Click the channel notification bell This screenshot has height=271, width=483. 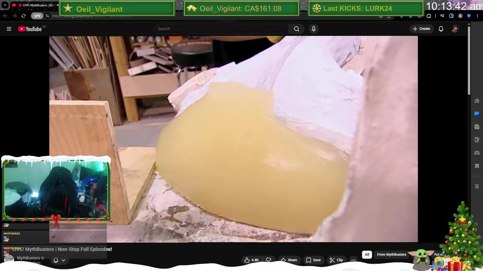point(56,260)
